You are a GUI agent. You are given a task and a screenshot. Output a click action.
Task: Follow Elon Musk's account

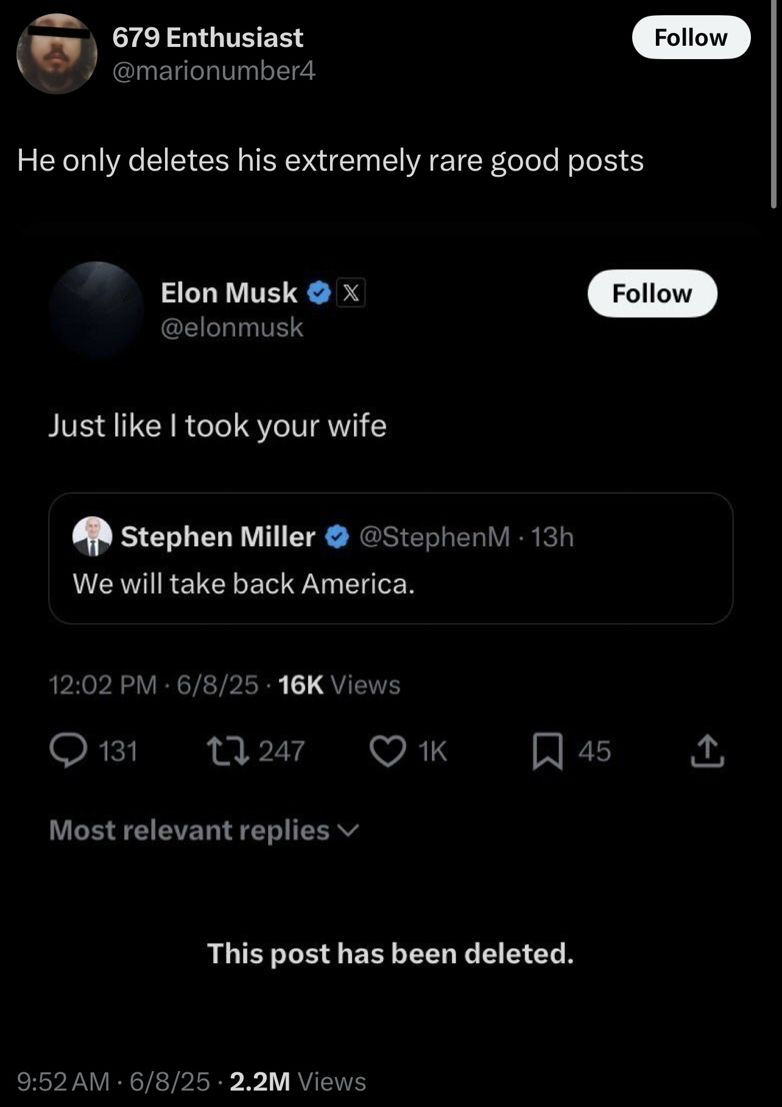point(652,294)
